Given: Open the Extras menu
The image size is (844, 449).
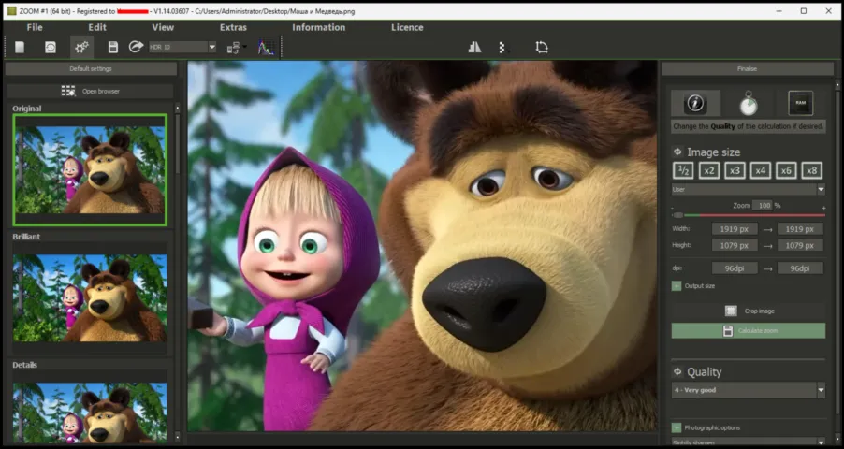Looking at the screenshot, I should (x=233, y=27).
